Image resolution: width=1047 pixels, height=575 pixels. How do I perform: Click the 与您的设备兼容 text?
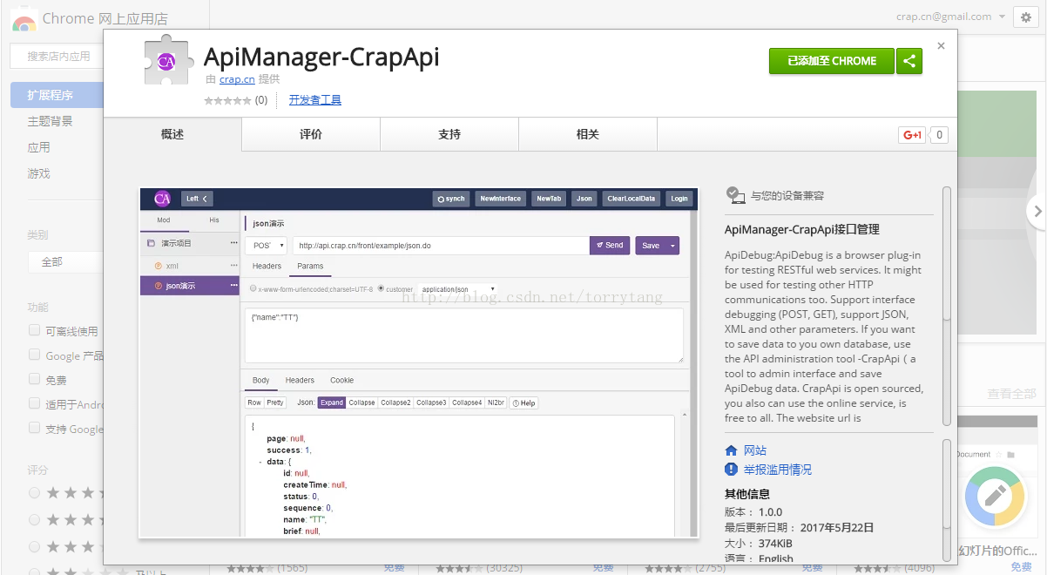787,196
